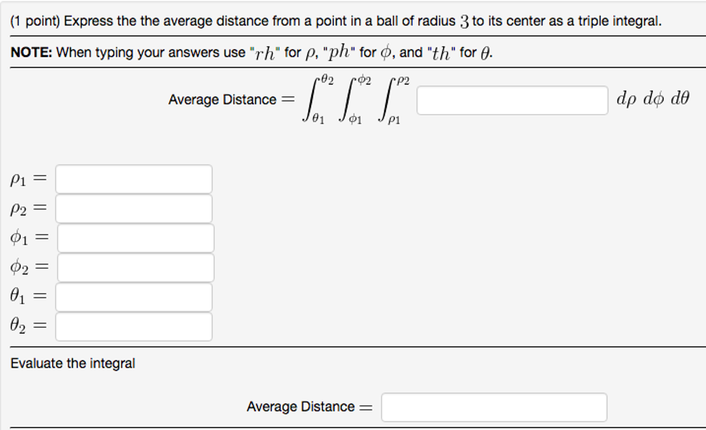Screen dimensions: 706x430
Task: Click the ρ1 lower bound input field
Action: [134, 178]
